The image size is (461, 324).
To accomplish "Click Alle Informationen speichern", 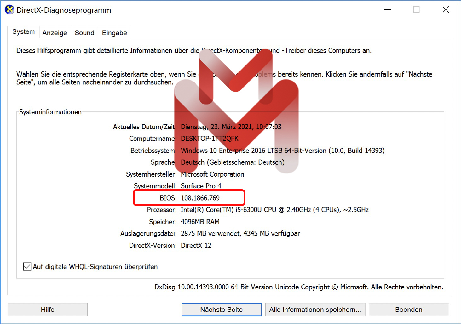I will [x=315, y=310].
